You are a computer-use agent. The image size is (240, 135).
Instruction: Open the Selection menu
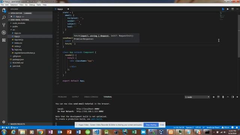(x=14, y=5)
